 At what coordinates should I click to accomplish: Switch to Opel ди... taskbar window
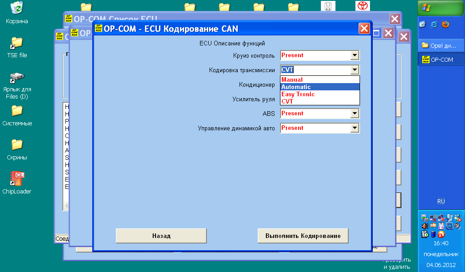[x=440, y=45]
